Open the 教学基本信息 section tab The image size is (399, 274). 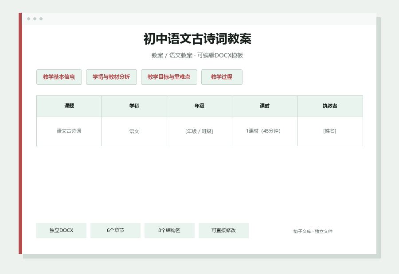pos(59,77)
